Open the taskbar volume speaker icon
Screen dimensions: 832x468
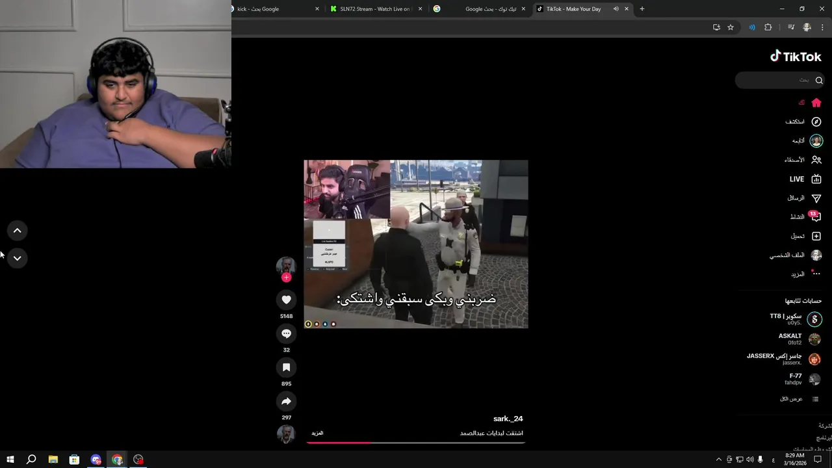[x=750, y=460]
